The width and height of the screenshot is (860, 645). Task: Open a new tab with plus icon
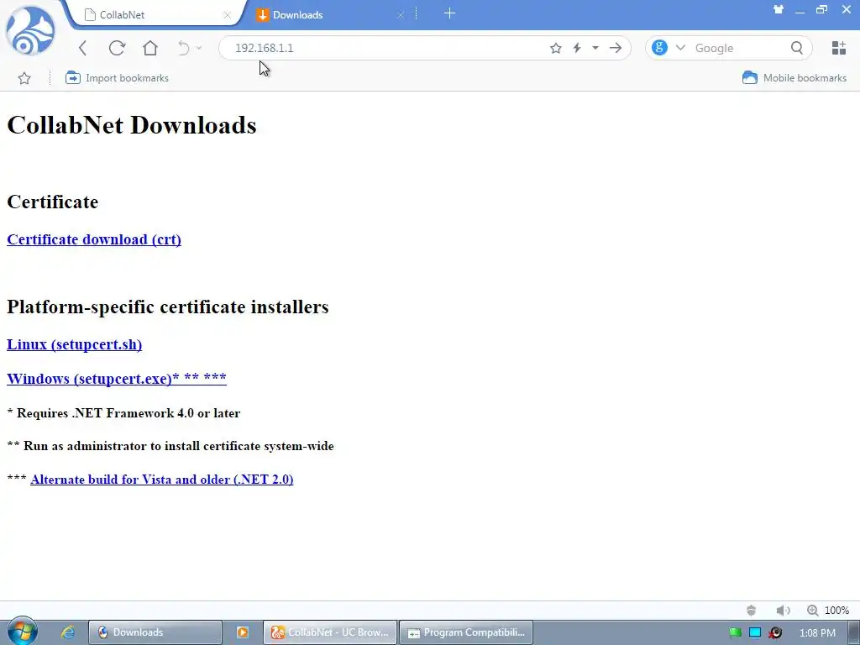coord(450,13)
